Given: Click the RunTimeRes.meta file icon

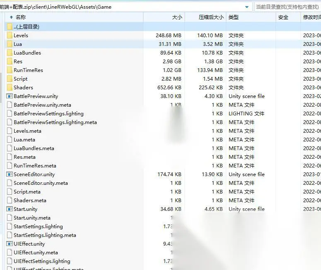Looking at the screenshot, I should (x=10, y=165).
